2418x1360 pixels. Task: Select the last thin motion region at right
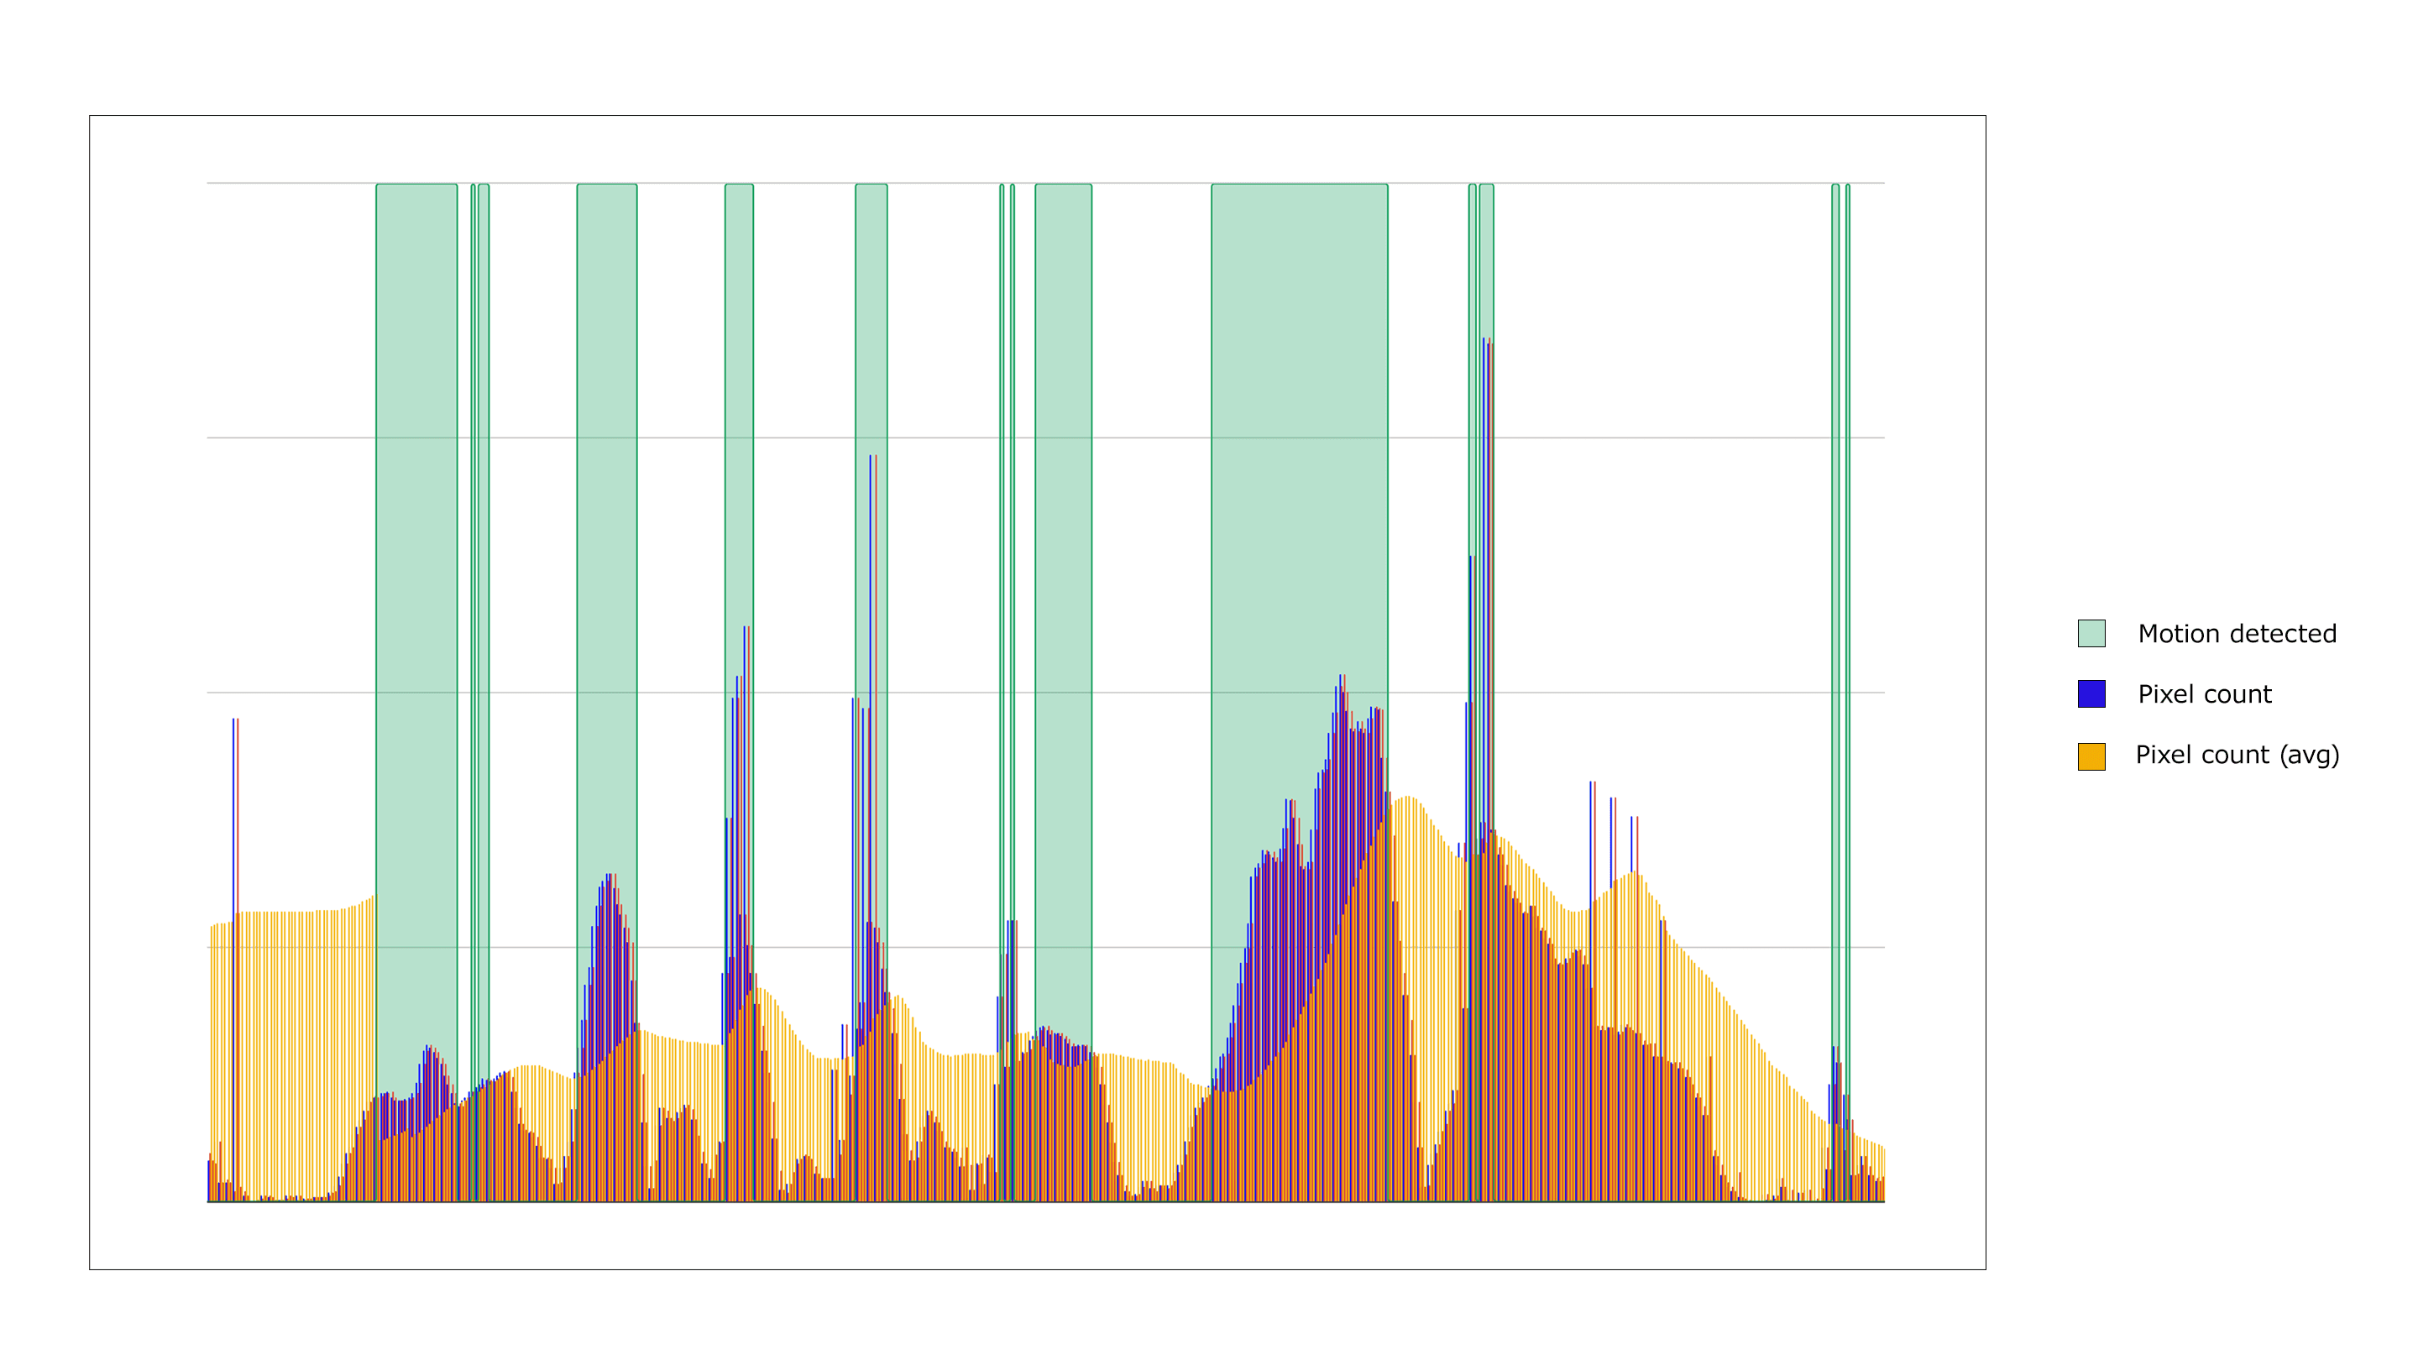click(x=1847, y=563)
